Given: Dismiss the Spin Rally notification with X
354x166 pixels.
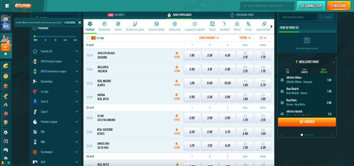Looking at the screenshot, I should [80, 23].
